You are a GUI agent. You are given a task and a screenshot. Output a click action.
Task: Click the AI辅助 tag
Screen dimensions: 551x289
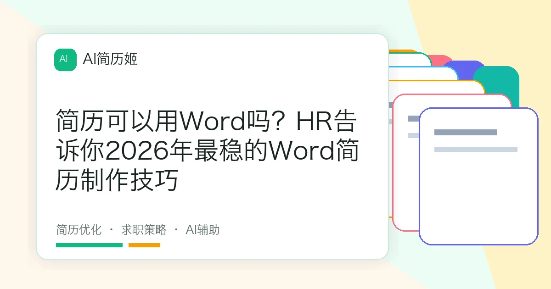[202, 229]
